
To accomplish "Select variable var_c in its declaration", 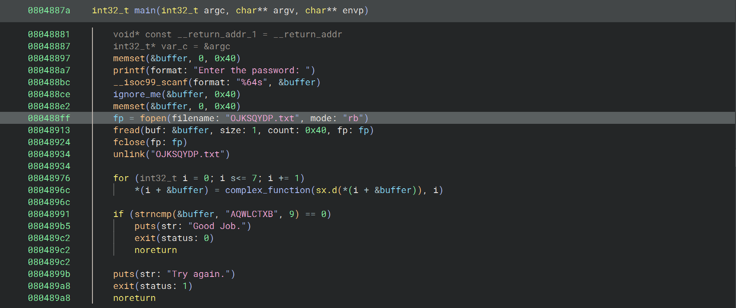I will click(x=174, y=46).
